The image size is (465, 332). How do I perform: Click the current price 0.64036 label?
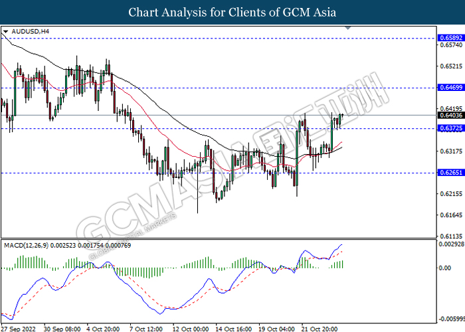click(x=451, y=116)
